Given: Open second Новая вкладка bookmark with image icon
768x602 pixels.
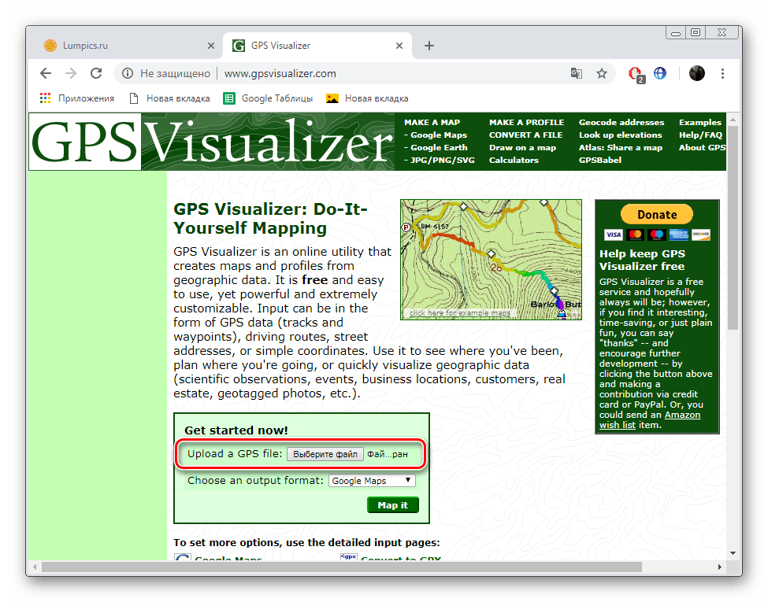Looking at the screenshot, I should 367,98.
